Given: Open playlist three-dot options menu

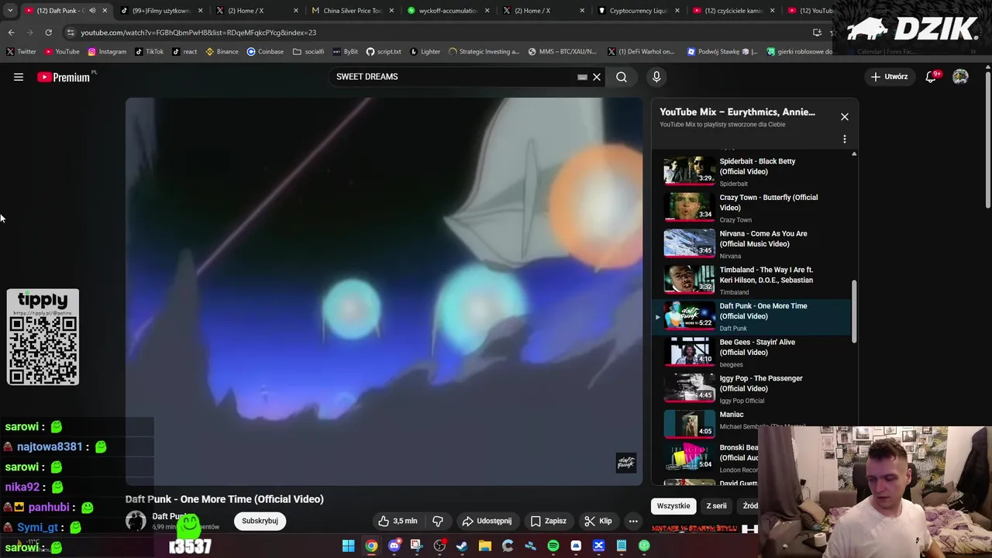Looking at the screenshot, I should pyautogui.click(x=845, y=139).
